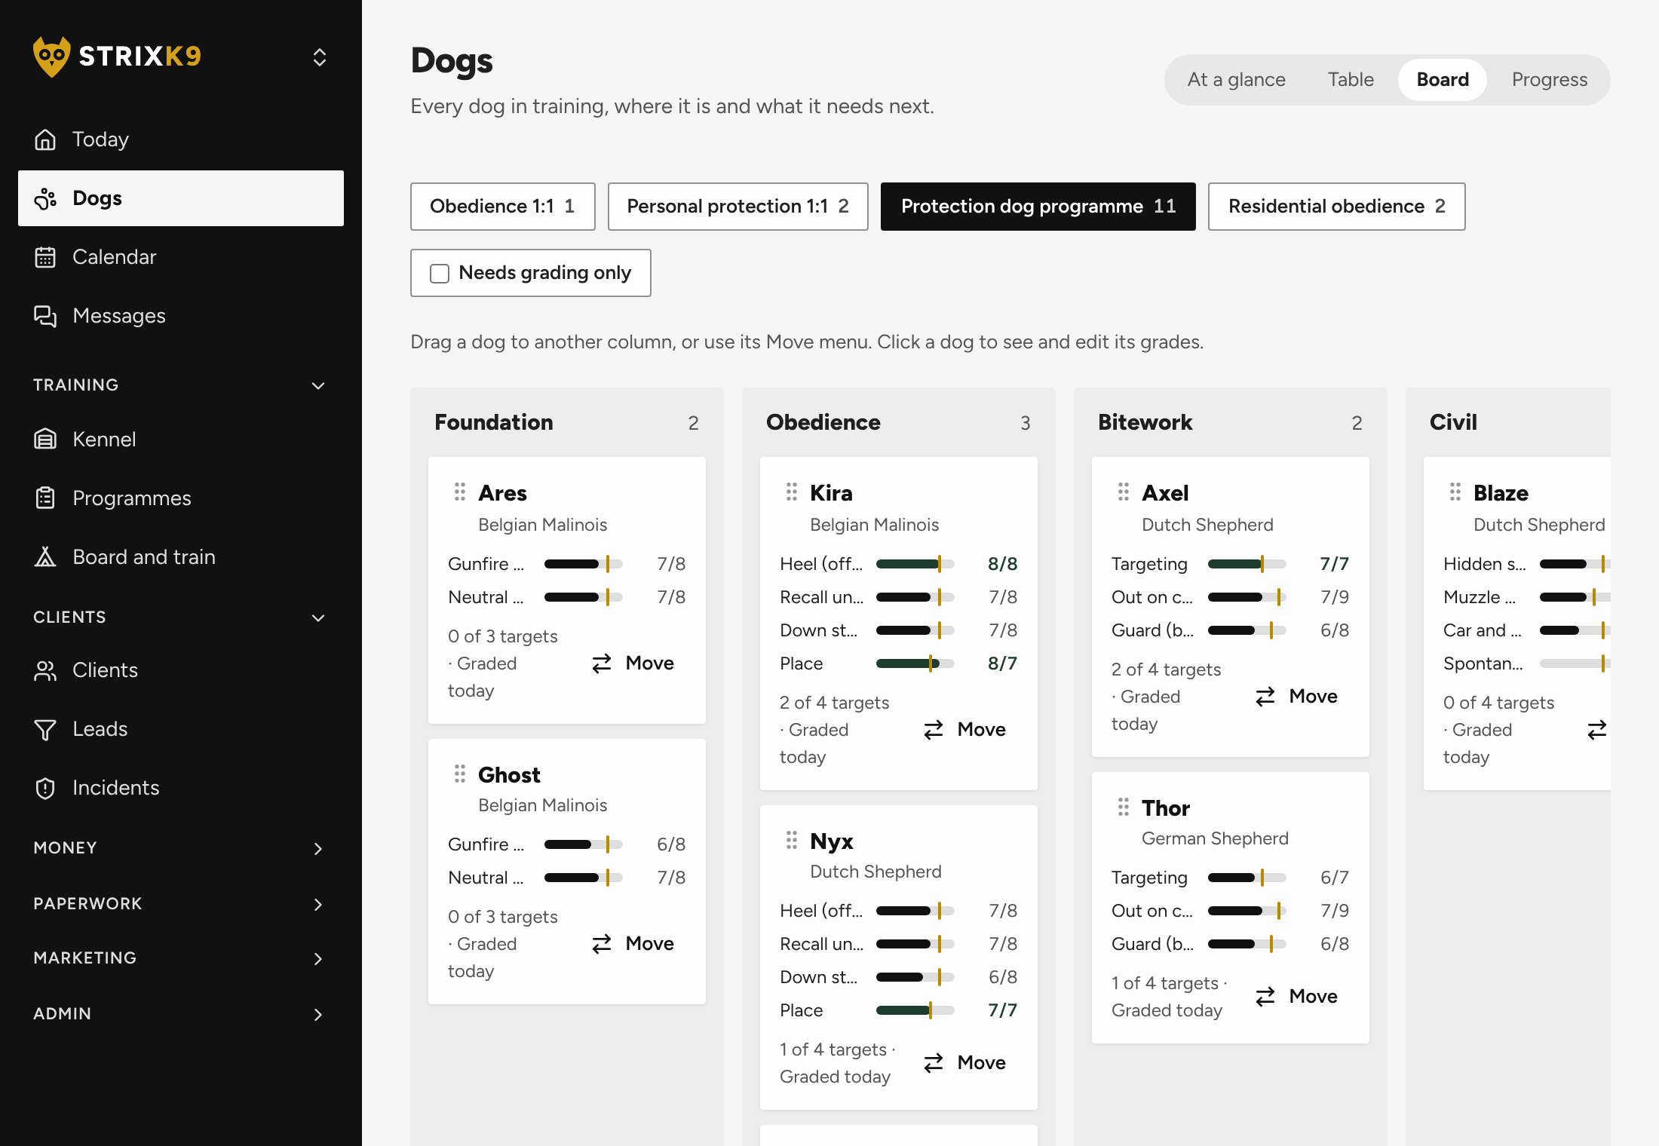Open Blaze dog card name
Viewport: 1659px width, 1146px height.
click(x=1501, y=493)
